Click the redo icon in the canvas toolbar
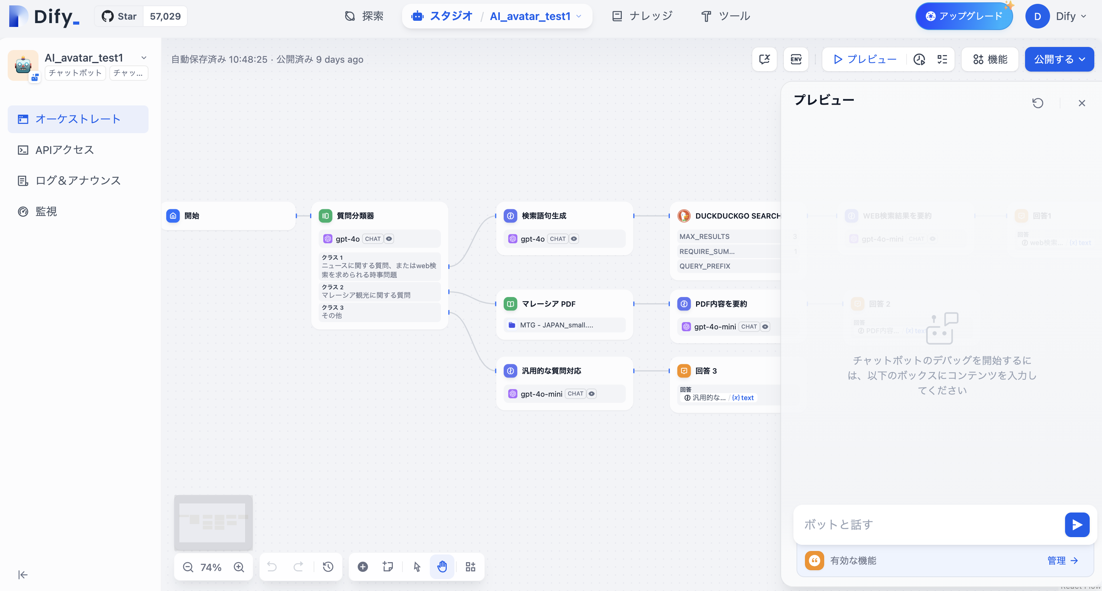 (x=298, y=567)
